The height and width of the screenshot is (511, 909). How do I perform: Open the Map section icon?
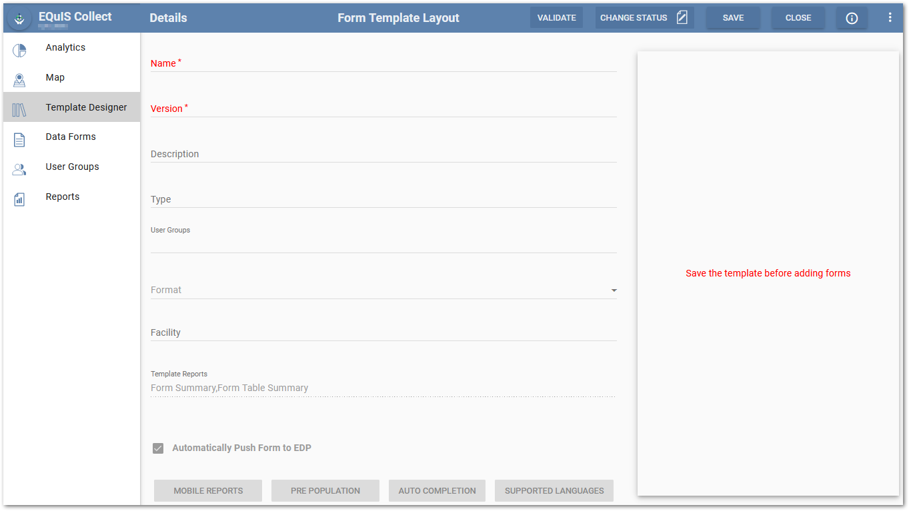(x=19, y=77)
